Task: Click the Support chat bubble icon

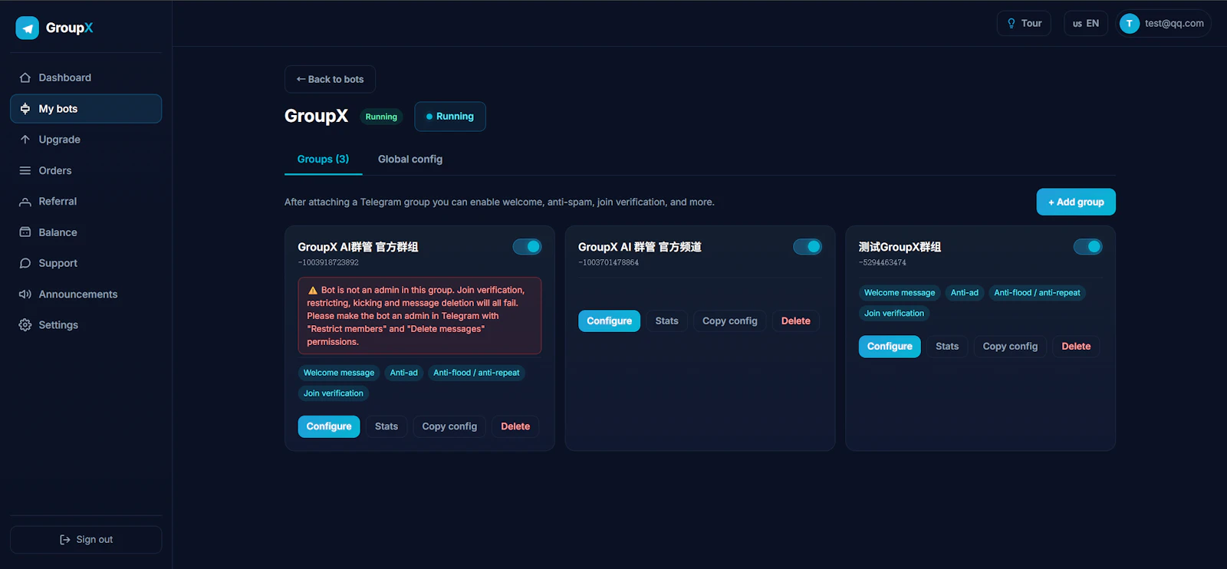Action: click(x=25, y=263)
